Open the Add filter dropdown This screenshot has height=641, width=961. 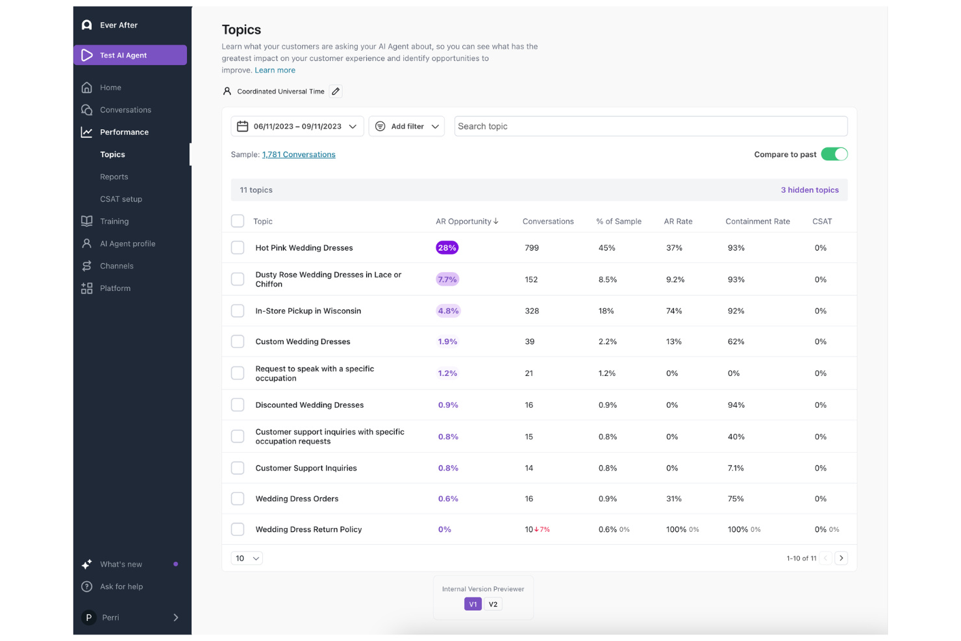(x=406, y=126)
